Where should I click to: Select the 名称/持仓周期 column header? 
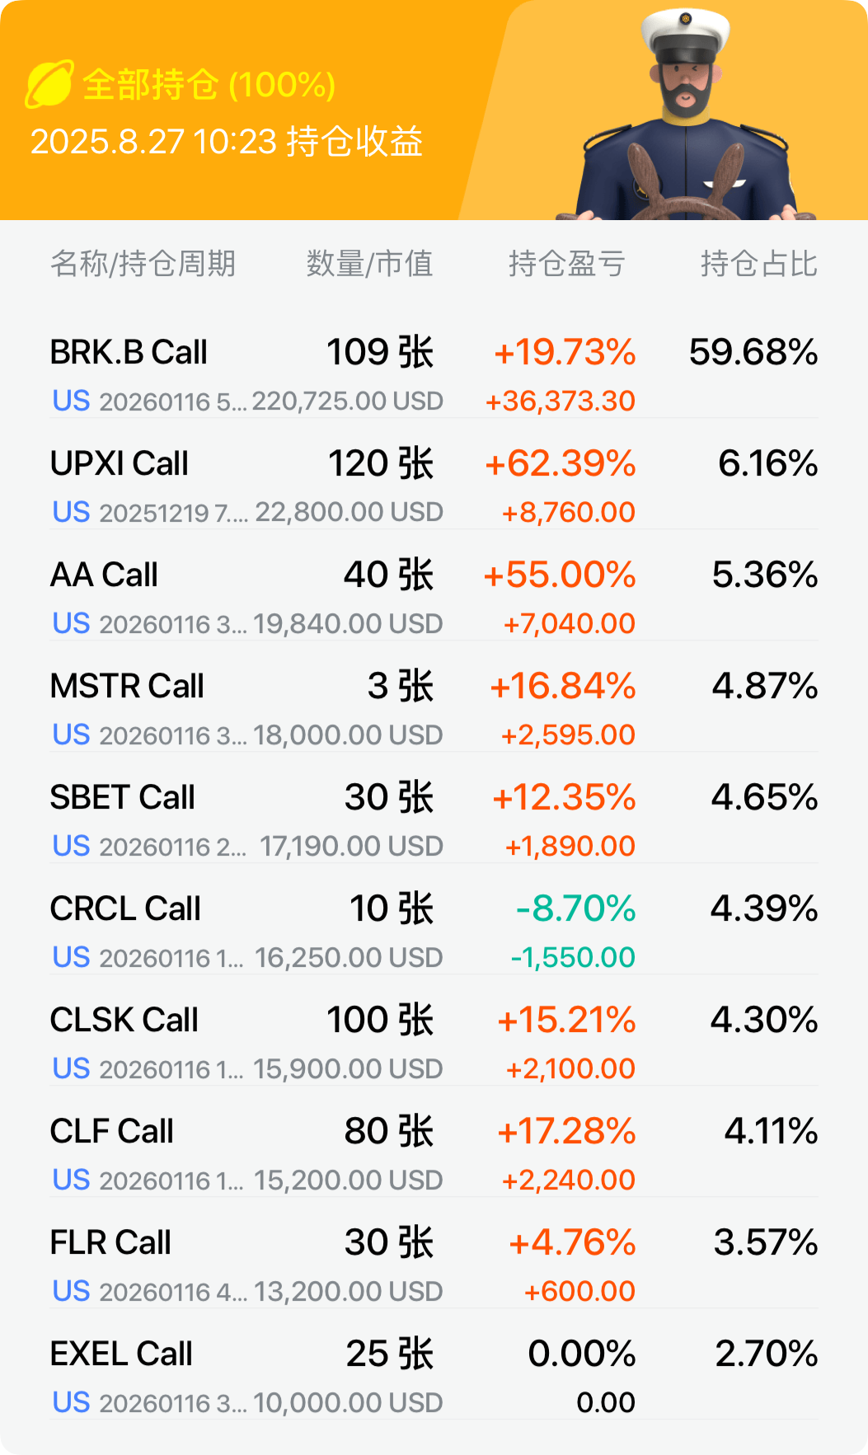[143, 264]
